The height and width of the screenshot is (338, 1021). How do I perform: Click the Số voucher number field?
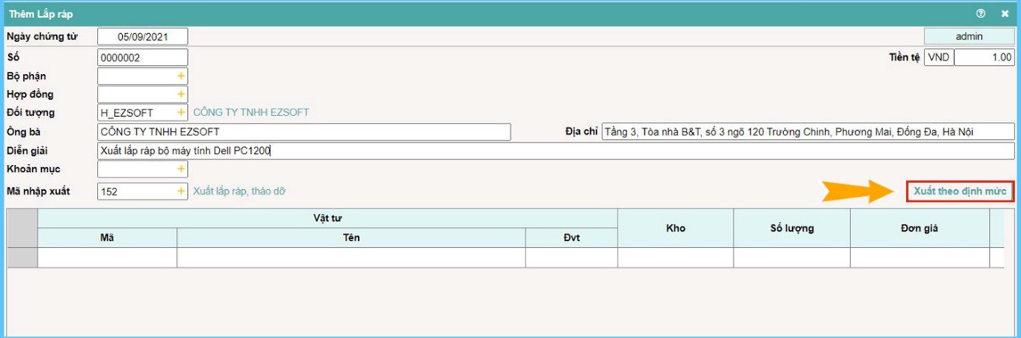[142, 58]
